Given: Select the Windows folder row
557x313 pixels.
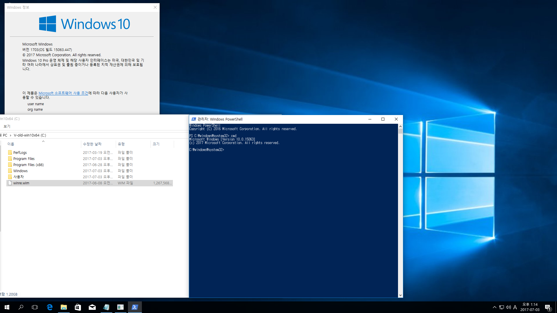Looking at the screenshot, I should click(x=90, y=171).
